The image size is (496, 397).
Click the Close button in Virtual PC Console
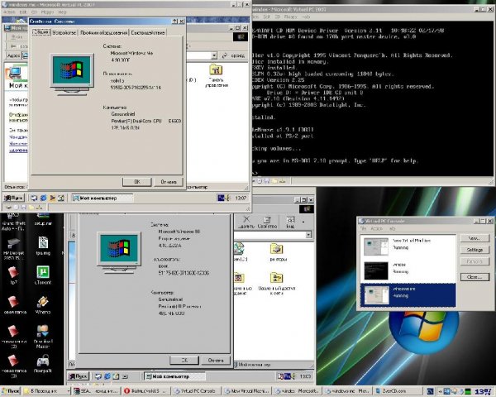click(x=475, y=277)
